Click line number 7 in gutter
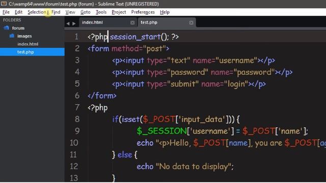The image size is (326, 183). tap(77, 107)
